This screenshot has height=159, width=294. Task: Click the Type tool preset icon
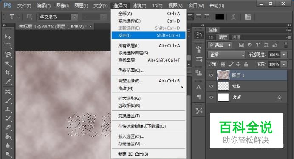pyautogui.click(x=12, y=17)
